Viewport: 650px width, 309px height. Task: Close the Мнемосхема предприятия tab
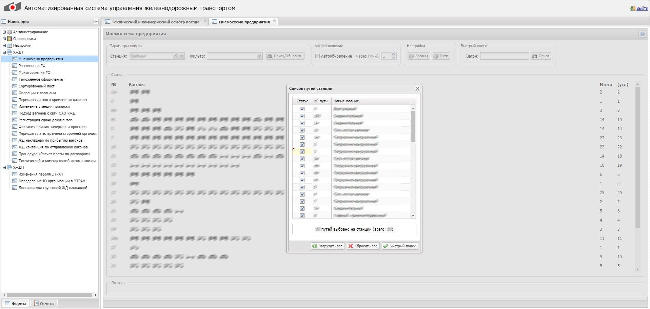pyautogui.click(x=275, y=21)
